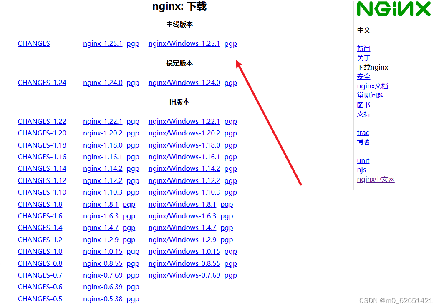This screenshot has width=439, height=308.
Task: Open pgp signature for nginx-1.25.1
Action: [133, 44]
